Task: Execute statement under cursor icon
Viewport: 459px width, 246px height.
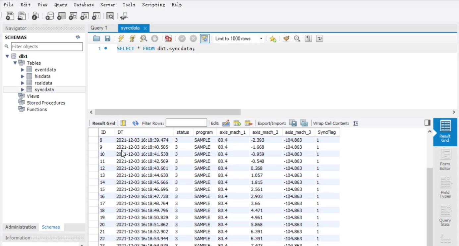Action: [x=132, y=39]
